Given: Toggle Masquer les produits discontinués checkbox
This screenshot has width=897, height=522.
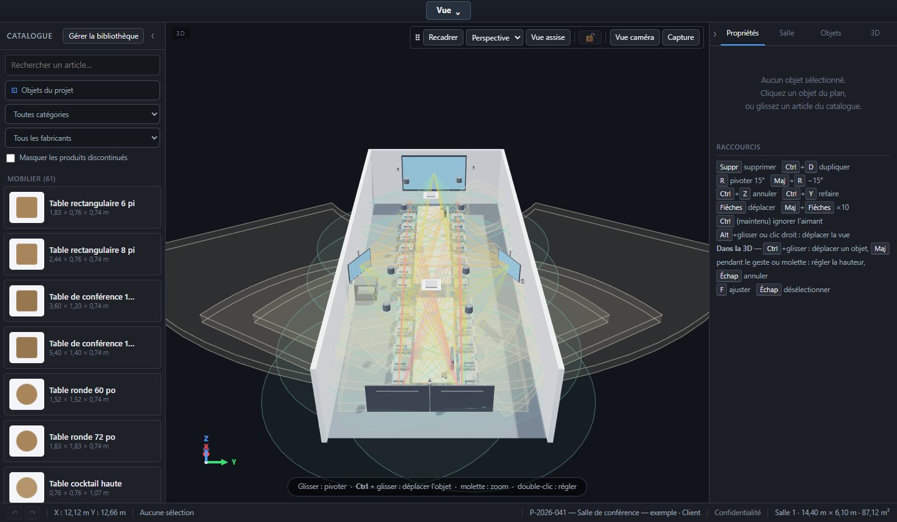Looking at the screenshot, I should [11, 158].
